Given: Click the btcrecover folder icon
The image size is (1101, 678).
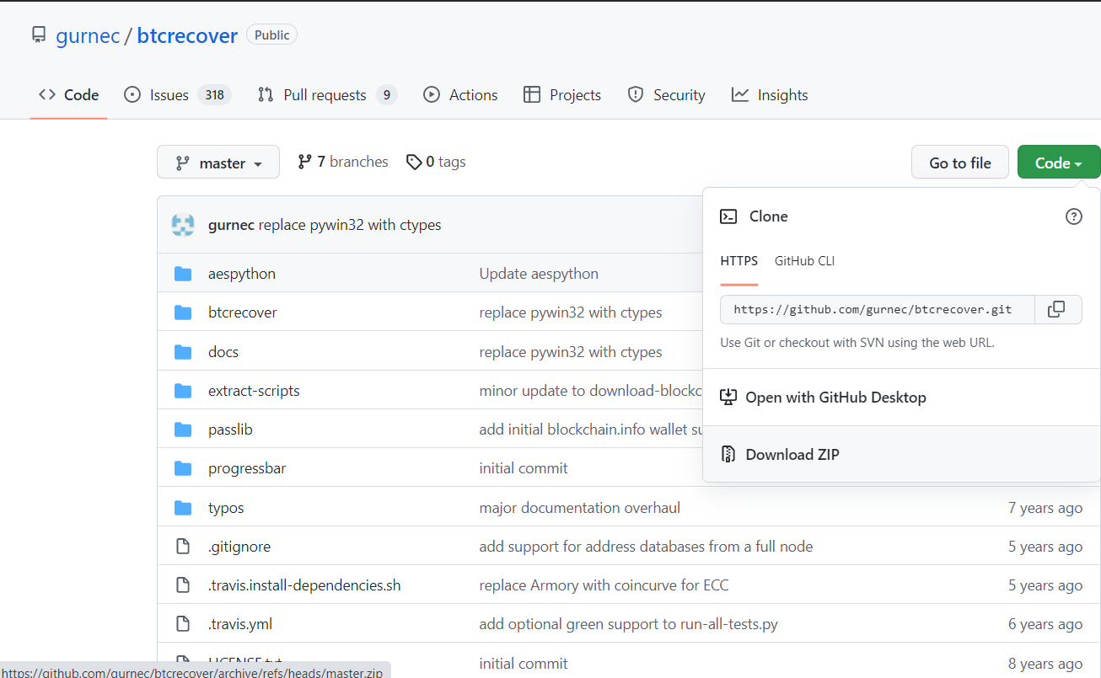Looking at the screenshot, I should (183, 312).
